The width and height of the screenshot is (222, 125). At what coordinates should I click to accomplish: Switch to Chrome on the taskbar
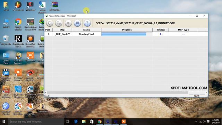[100, 122]
